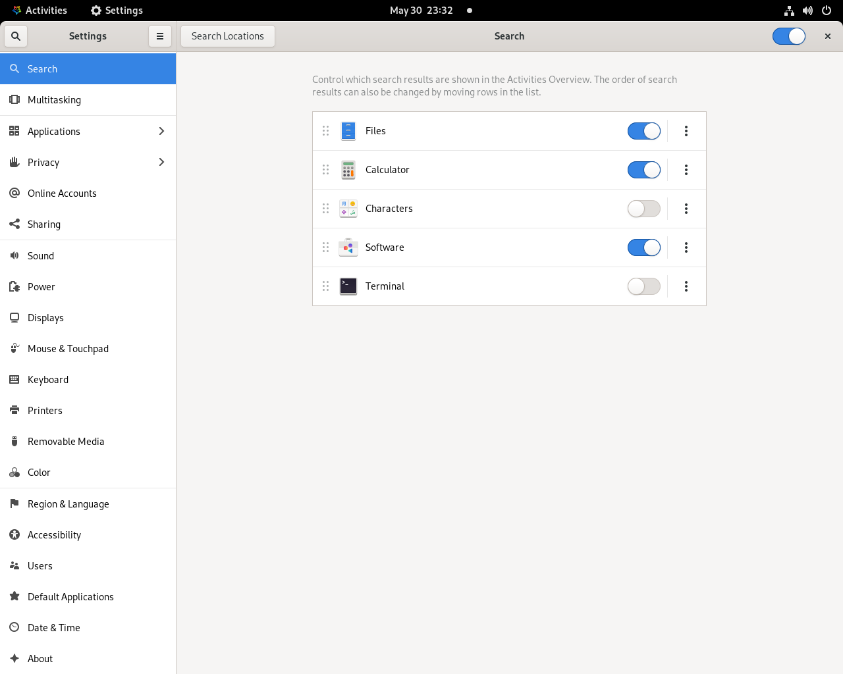The width and height of the screenshot is (843, 674).
Task: Open the About panel
Action: (x=88, y=658)
